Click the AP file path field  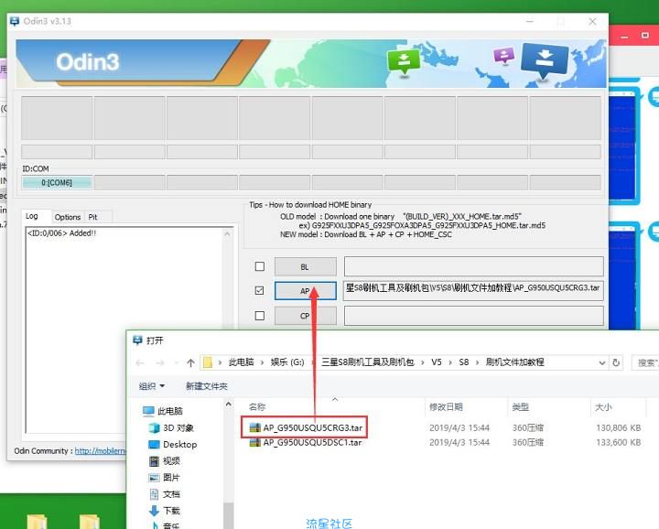[x=474, y=290]
